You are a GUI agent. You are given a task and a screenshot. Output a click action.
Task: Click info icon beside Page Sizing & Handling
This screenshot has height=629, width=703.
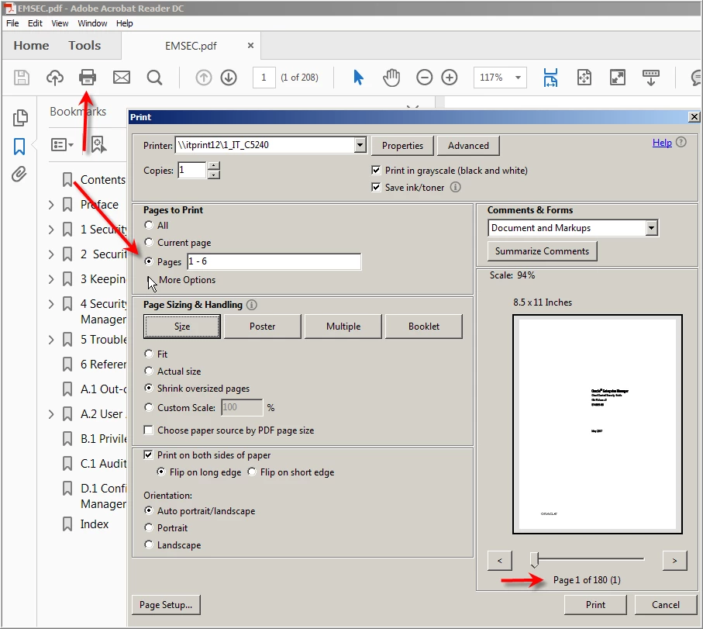[x=252, y=305]
